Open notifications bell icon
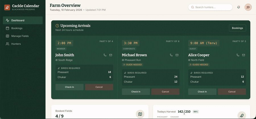This screenshot has height=119, width=256. tap(239, 7)
